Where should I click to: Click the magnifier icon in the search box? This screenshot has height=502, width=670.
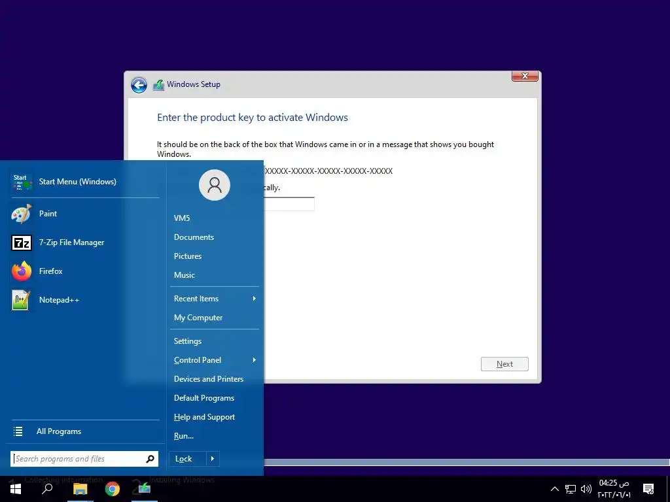[x=150, y=459]
